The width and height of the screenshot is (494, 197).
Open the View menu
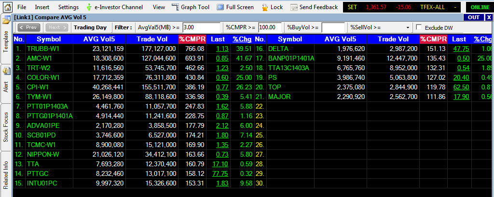[159, 7]
